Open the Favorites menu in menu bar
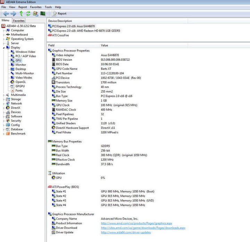 point(36,7)
